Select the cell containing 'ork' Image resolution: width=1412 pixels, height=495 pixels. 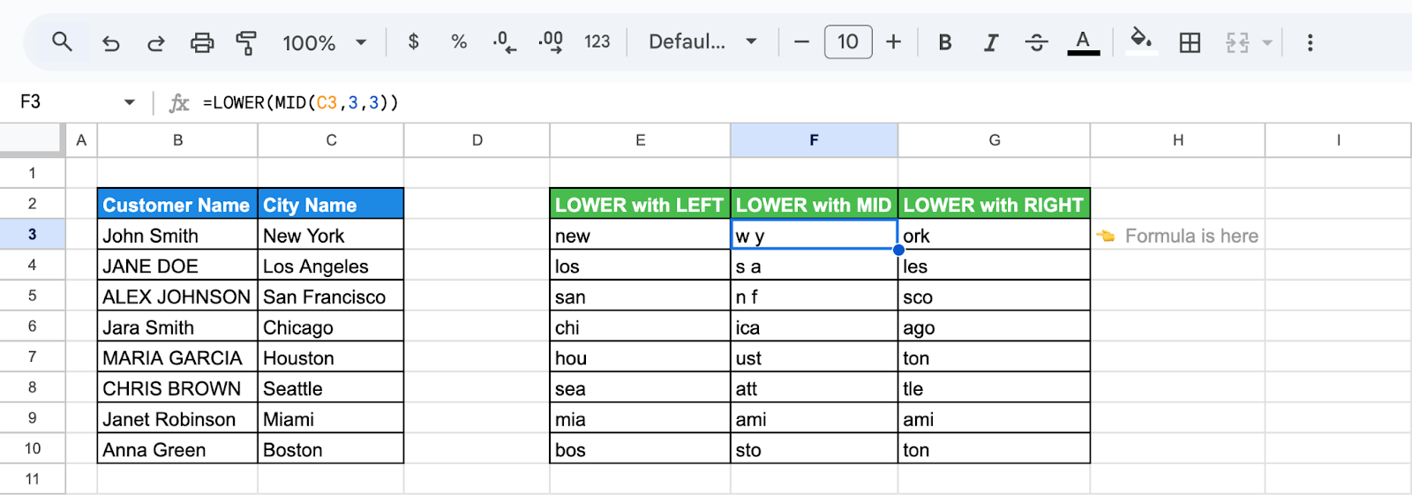(x=994, y=236)
